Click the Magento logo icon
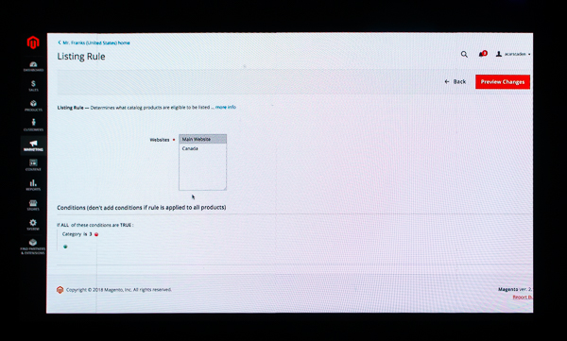Viewport: 567px width, 341px height. tap(33, 43)
